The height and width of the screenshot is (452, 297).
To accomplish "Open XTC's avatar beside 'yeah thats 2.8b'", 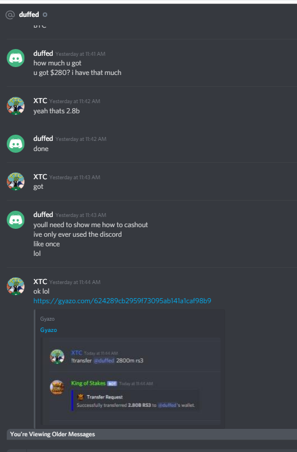I will click(x=16, y=106).
